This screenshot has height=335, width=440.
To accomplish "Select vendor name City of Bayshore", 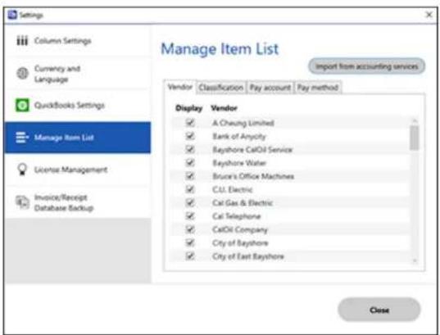I will pyautogui.click(x=241, y=243).
